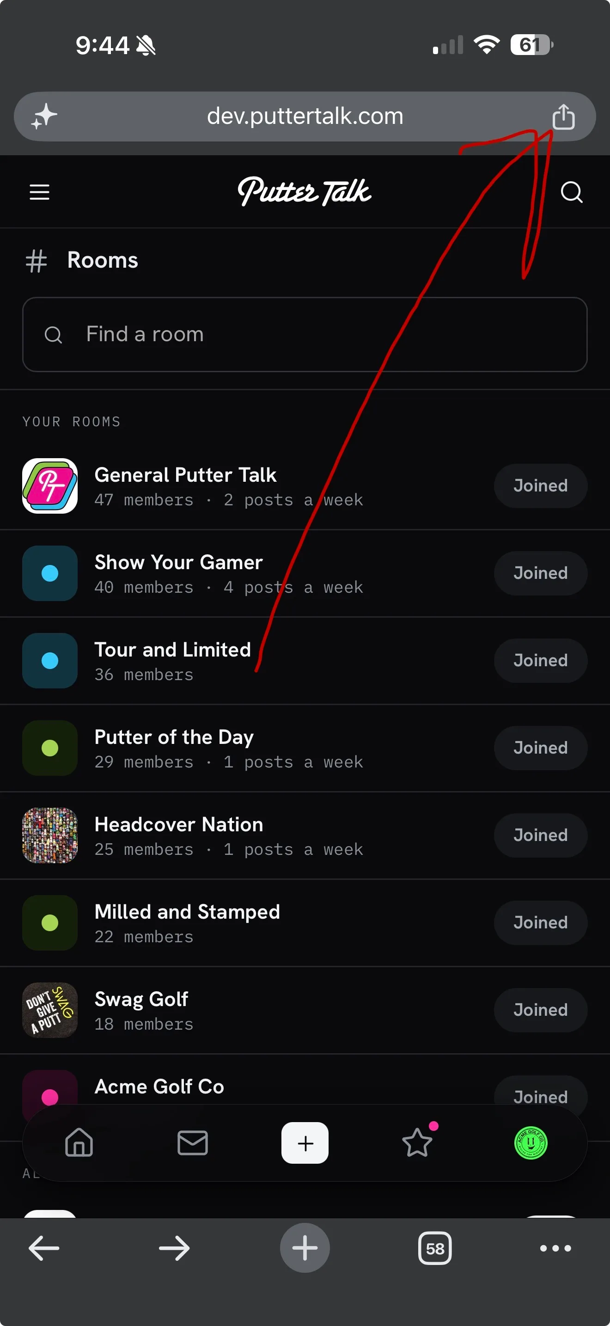Image resolution: width=610 pixels, height=1326 pixels.
Task: Open the AI sparkle icon in address bar
Action: pos(44,116)
